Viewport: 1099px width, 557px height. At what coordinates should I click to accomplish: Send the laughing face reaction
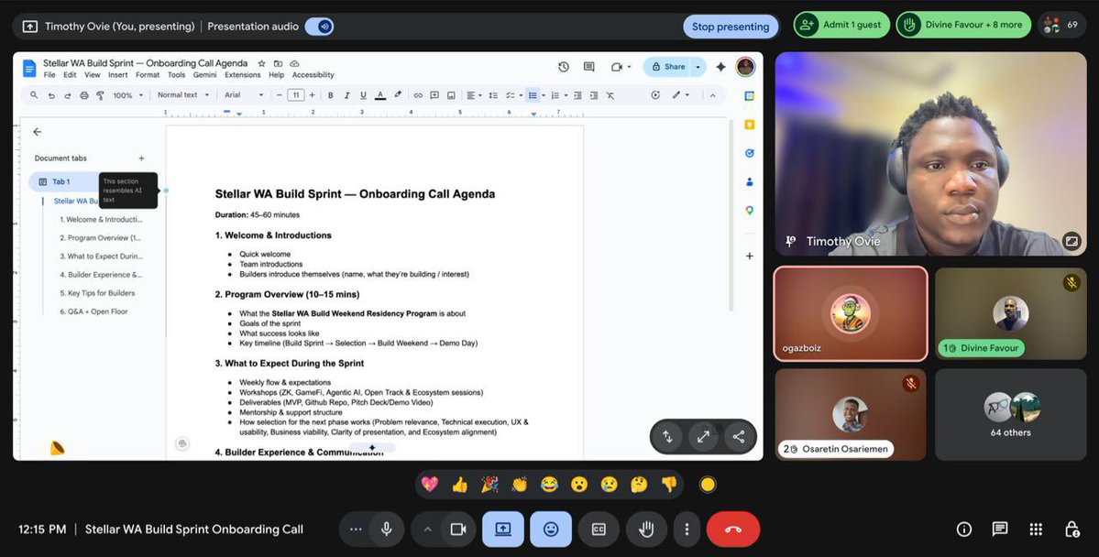coord(549,484)
